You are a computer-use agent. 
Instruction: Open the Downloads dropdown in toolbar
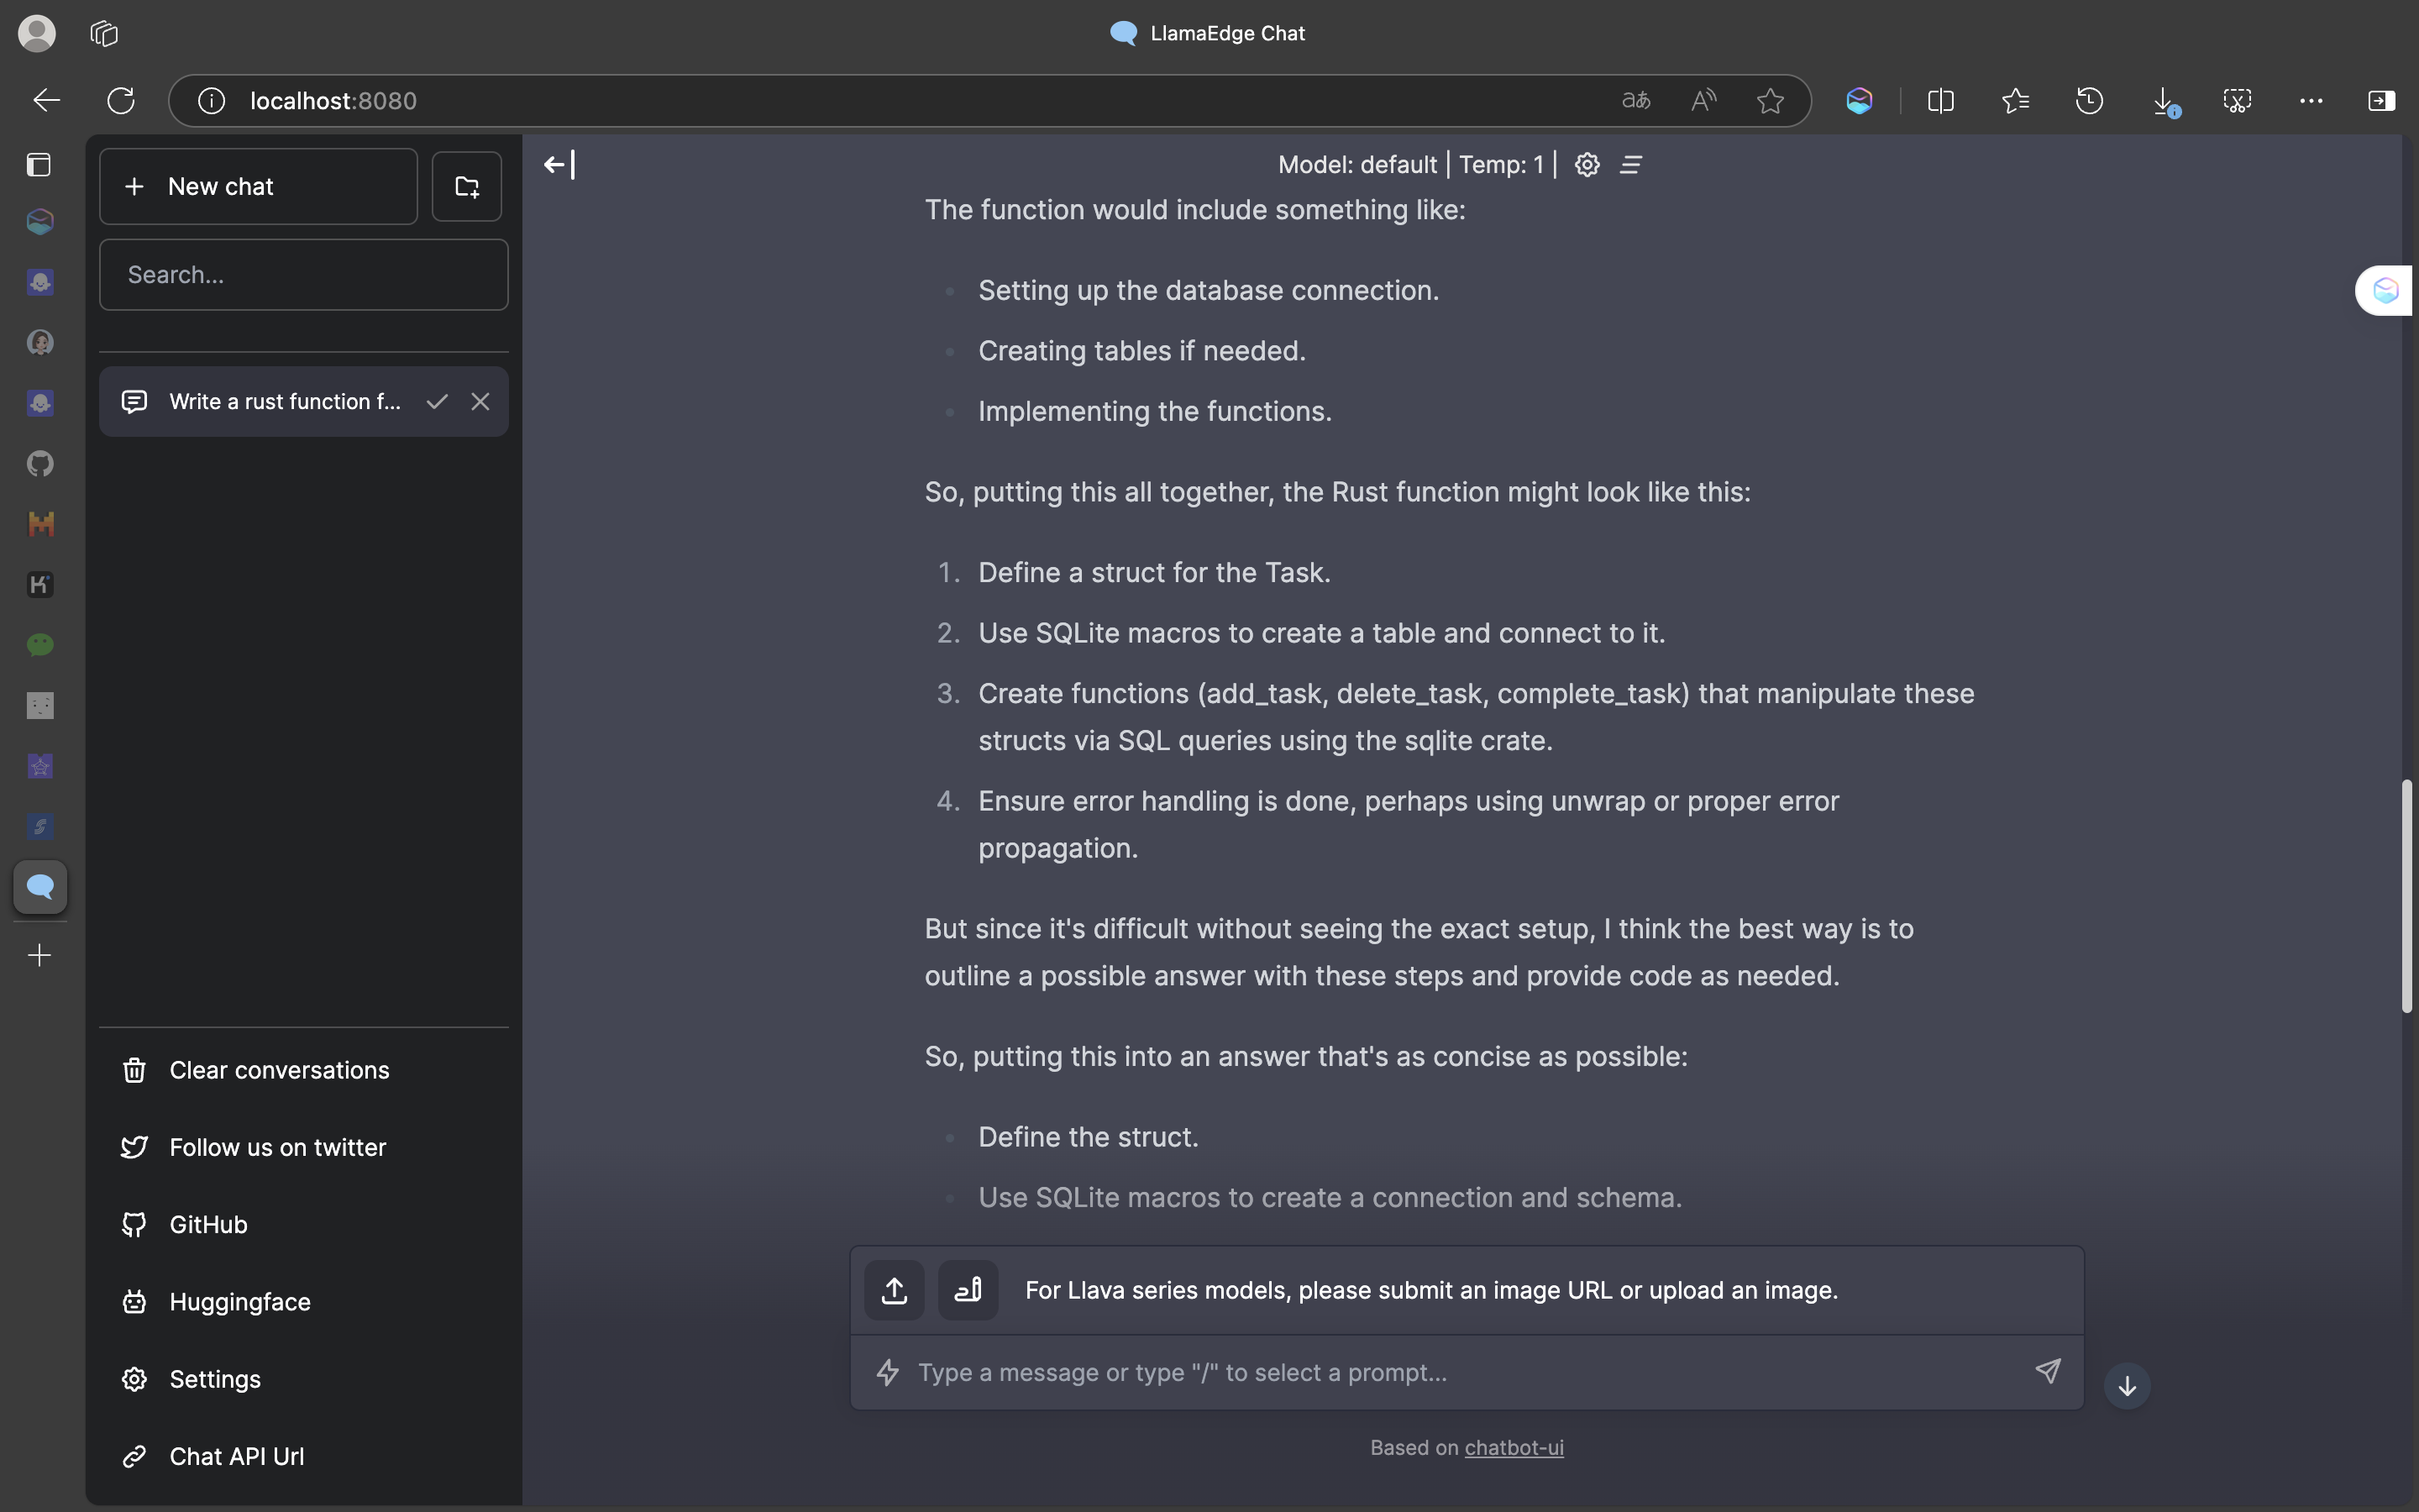(2163, 101)
